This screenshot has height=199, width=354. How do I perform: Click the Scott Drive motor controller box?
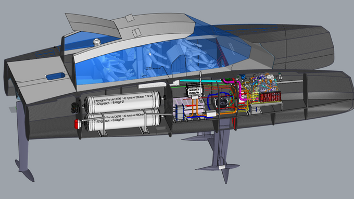click(194, 90)
